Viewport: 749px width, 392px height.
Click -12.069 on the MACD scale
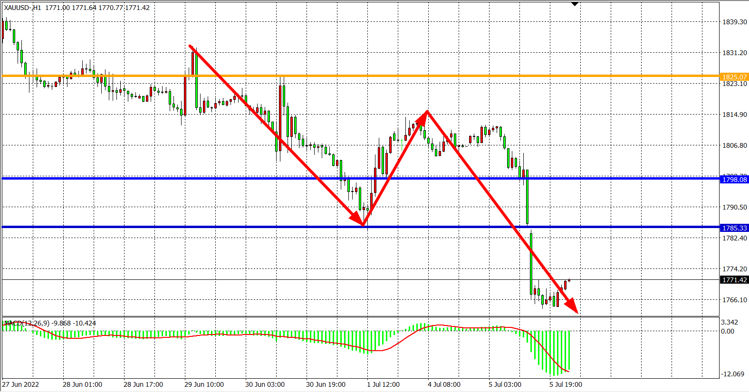coord(732,374)
